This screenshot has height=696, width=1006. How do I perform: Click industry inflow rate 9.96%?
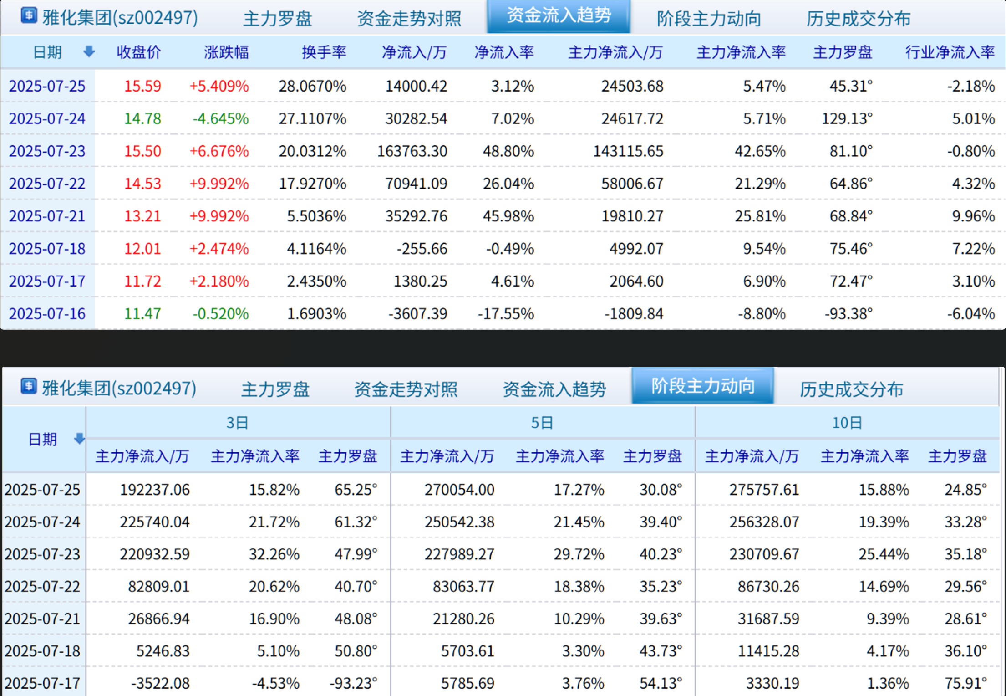(973, 216)
